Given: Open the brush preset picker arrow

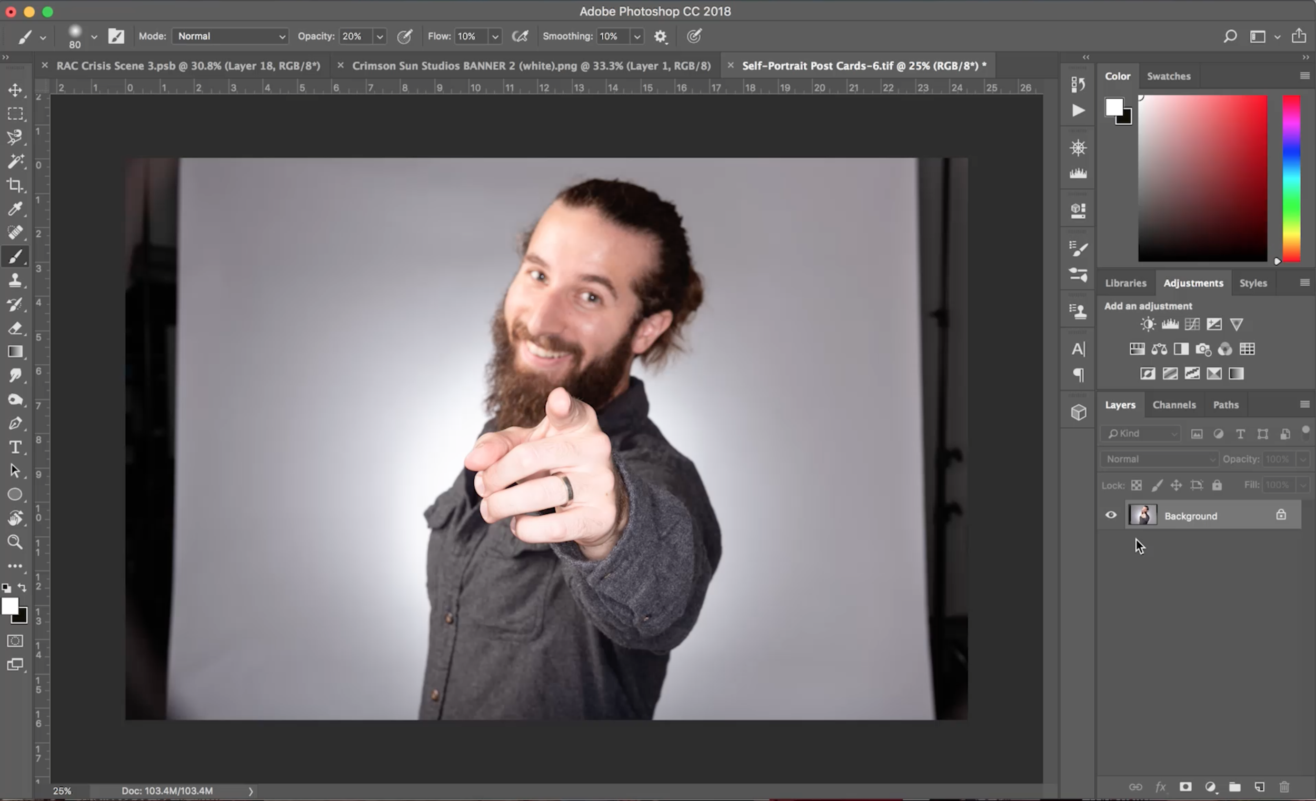Looking at the screenshot, I should (x=94, y=37).
